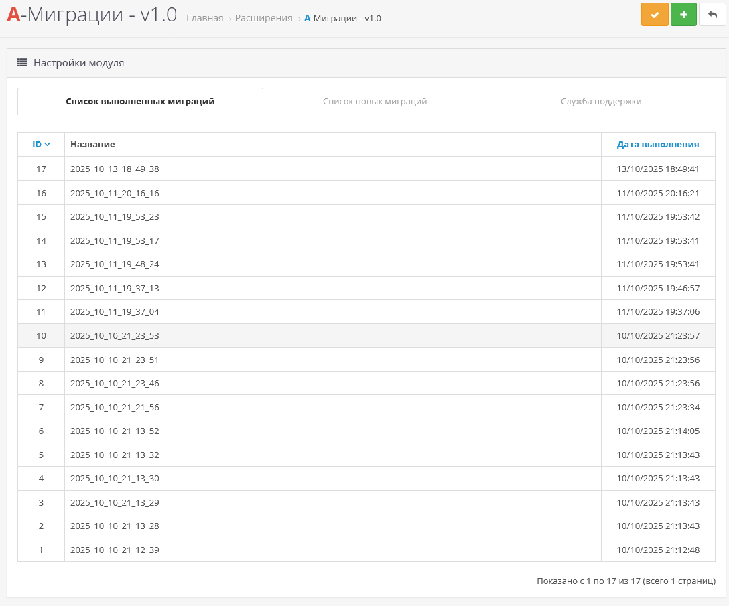Image resolution: width=729 pixels, height=606 pixels.
Task: Sort by Дата выполнения column header
Action: pos(657,144)
